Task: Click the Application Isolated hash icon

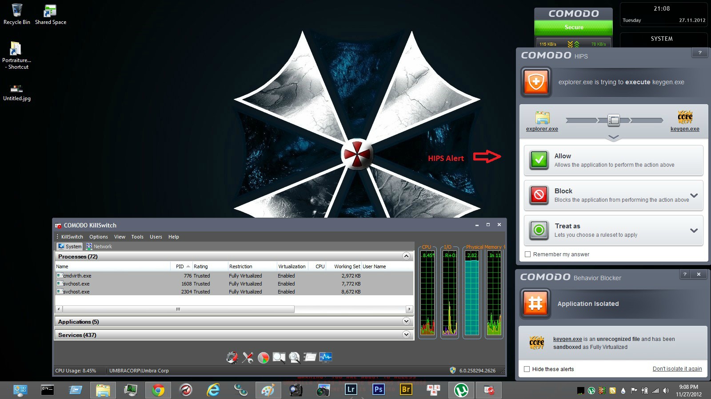Action: tap(535, 304)
